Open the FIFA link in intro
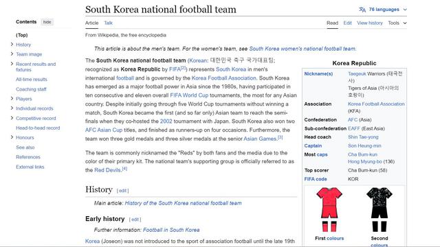Screen dimensions: 440x247 (x=175, y=69)
